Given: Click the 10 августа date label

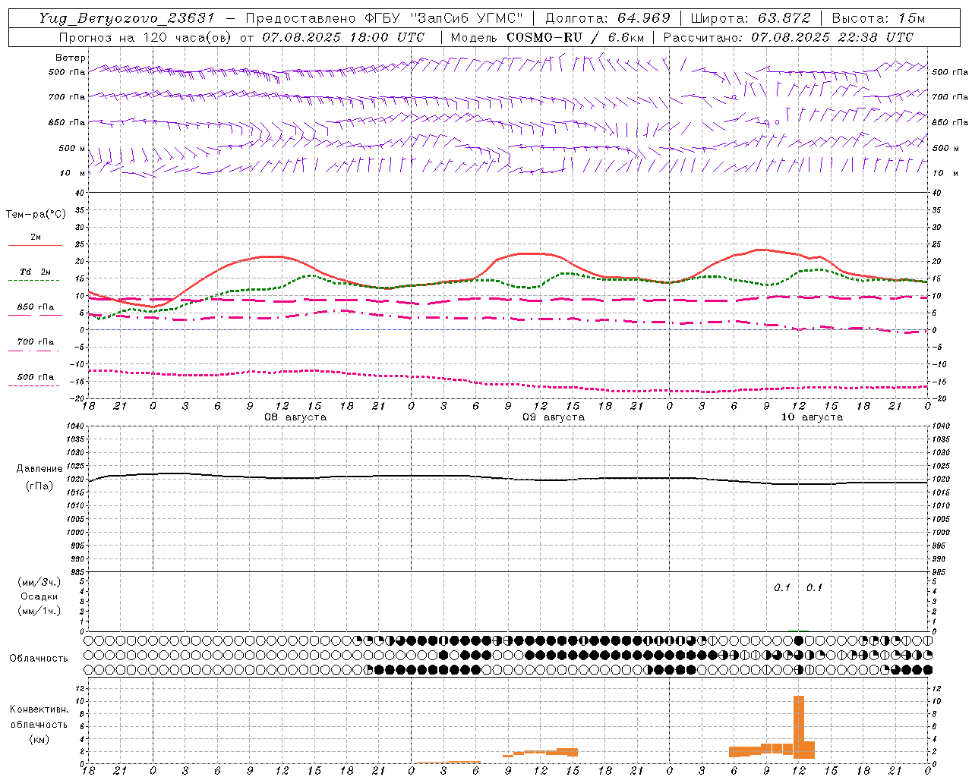Looking at the screenshot, I should click(812, 417).
